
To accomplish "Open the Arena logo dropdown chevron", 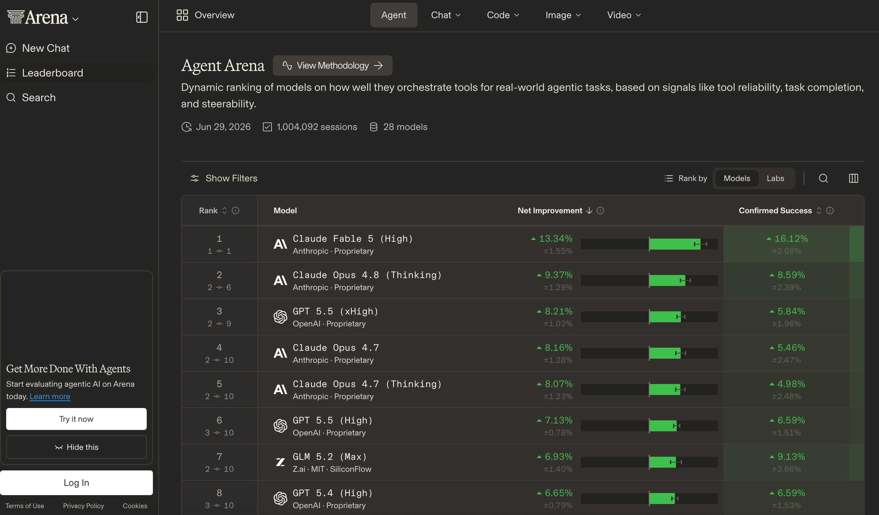I will pos(75,19).
